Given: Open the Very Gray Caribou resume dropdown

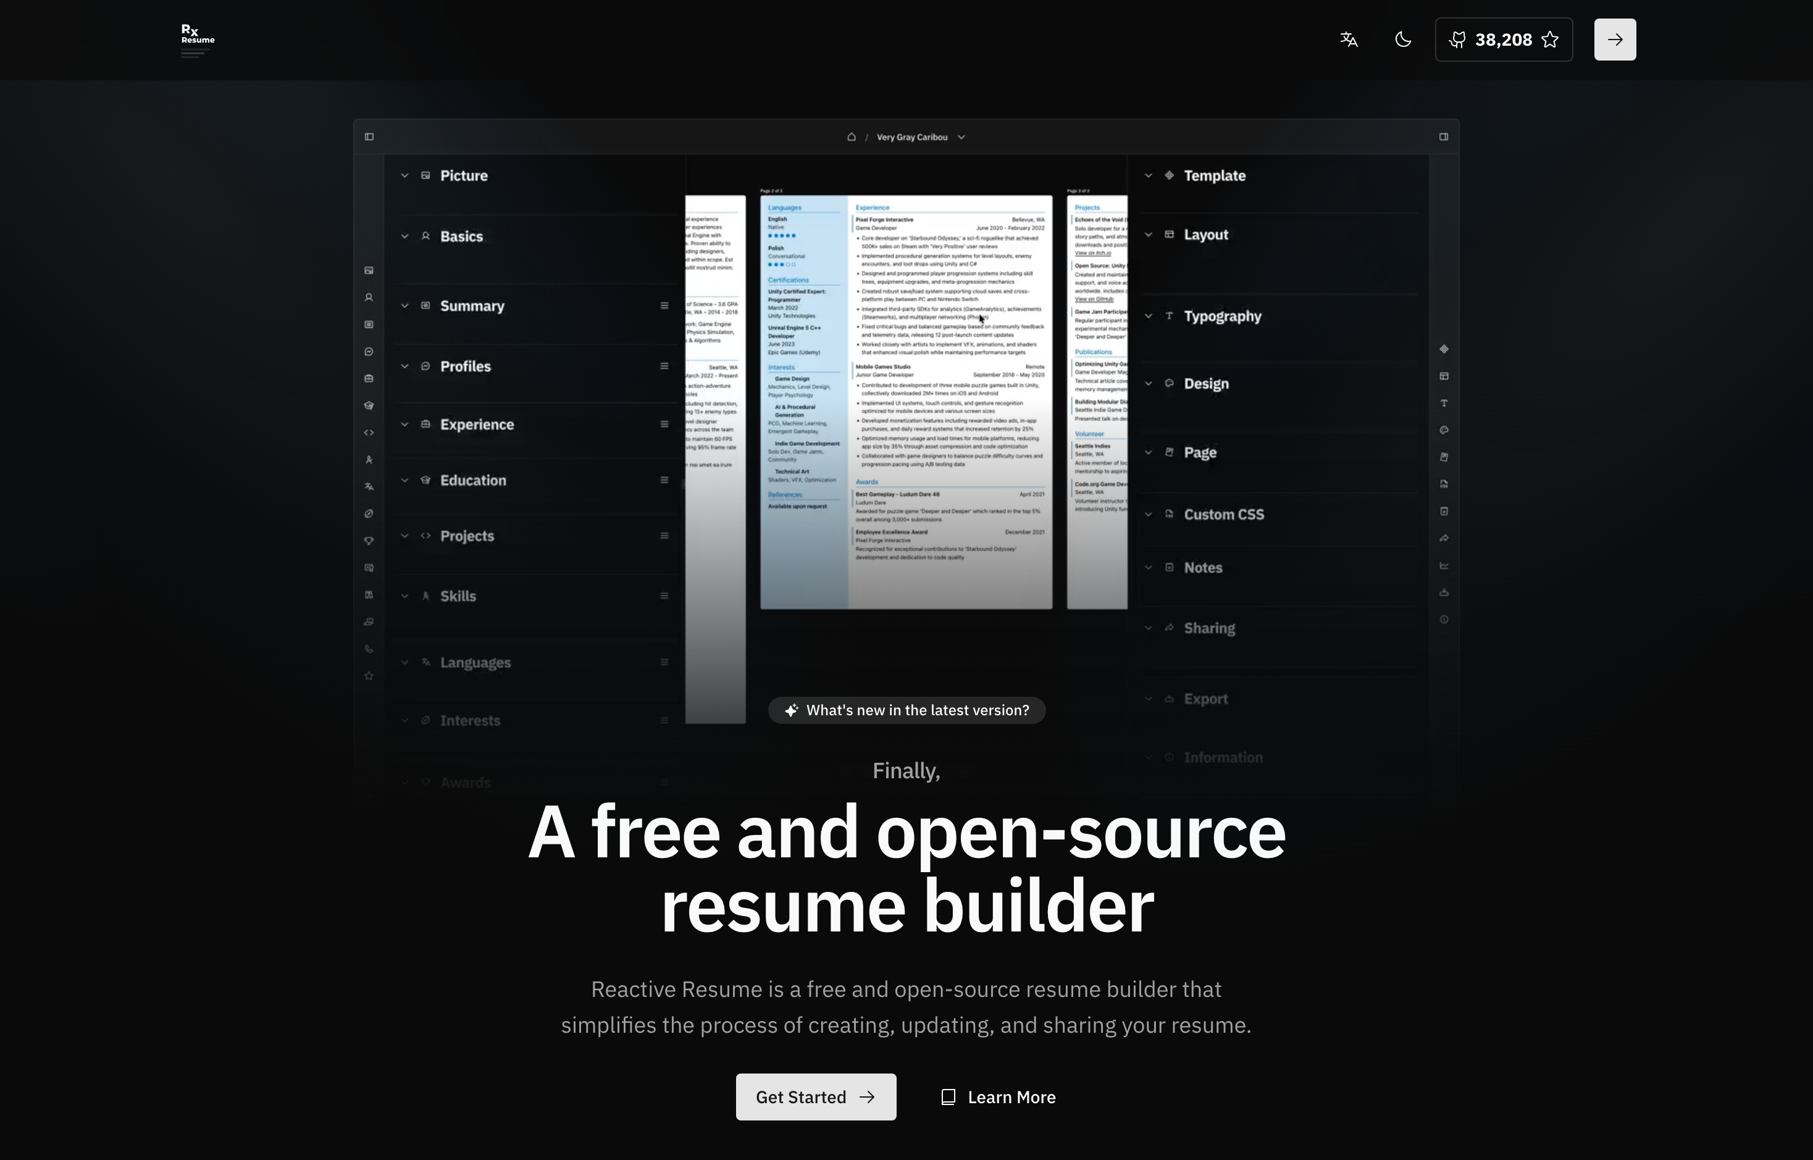Looking at the screenshot, I should pyautogui.click(x=920, y=137).
